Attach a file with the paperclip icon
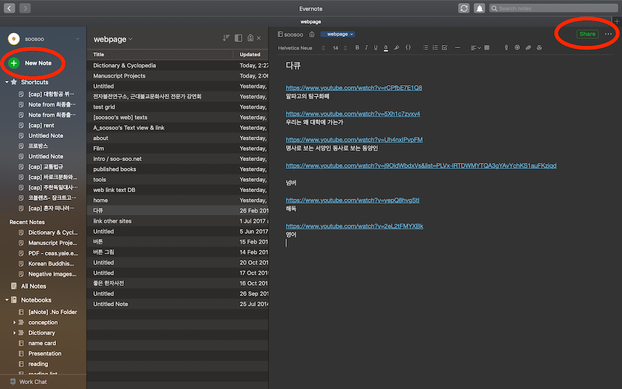 (x=528, y=47)
